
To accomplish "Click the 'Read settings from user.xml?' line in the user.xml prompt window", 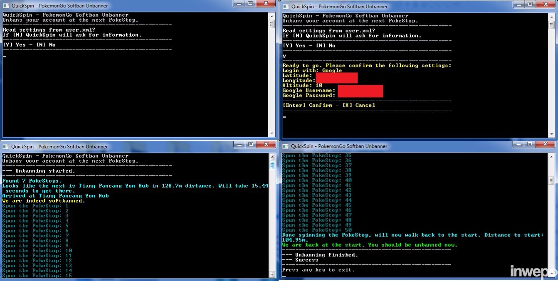I will click(x=49, y=30).
